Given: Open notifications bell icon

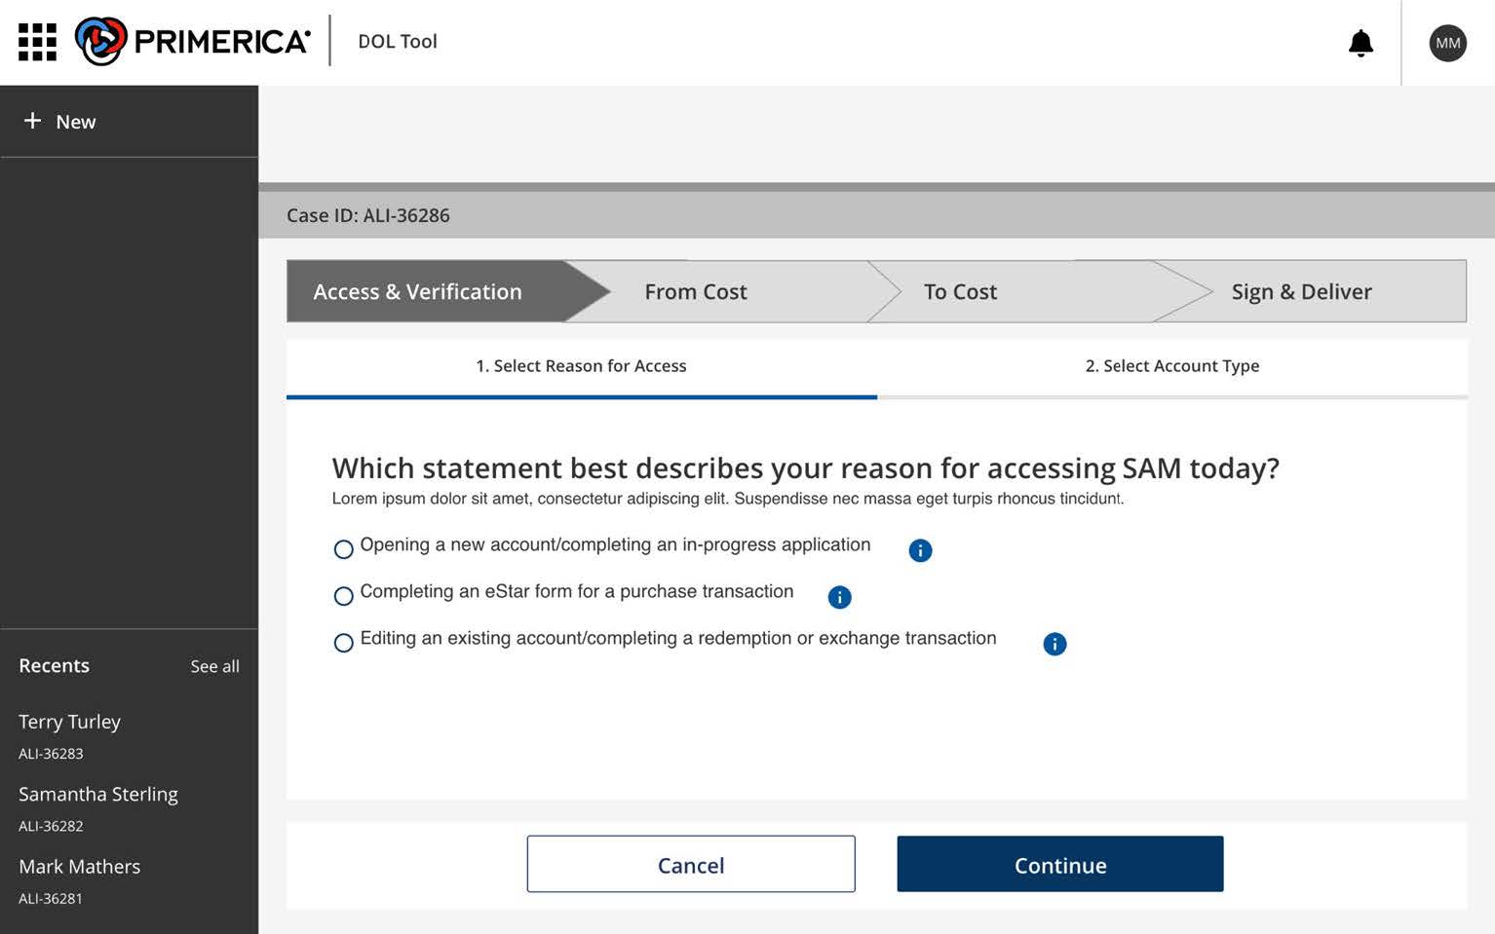Looking at the screenshot, I should click(x=1361, y=43).
